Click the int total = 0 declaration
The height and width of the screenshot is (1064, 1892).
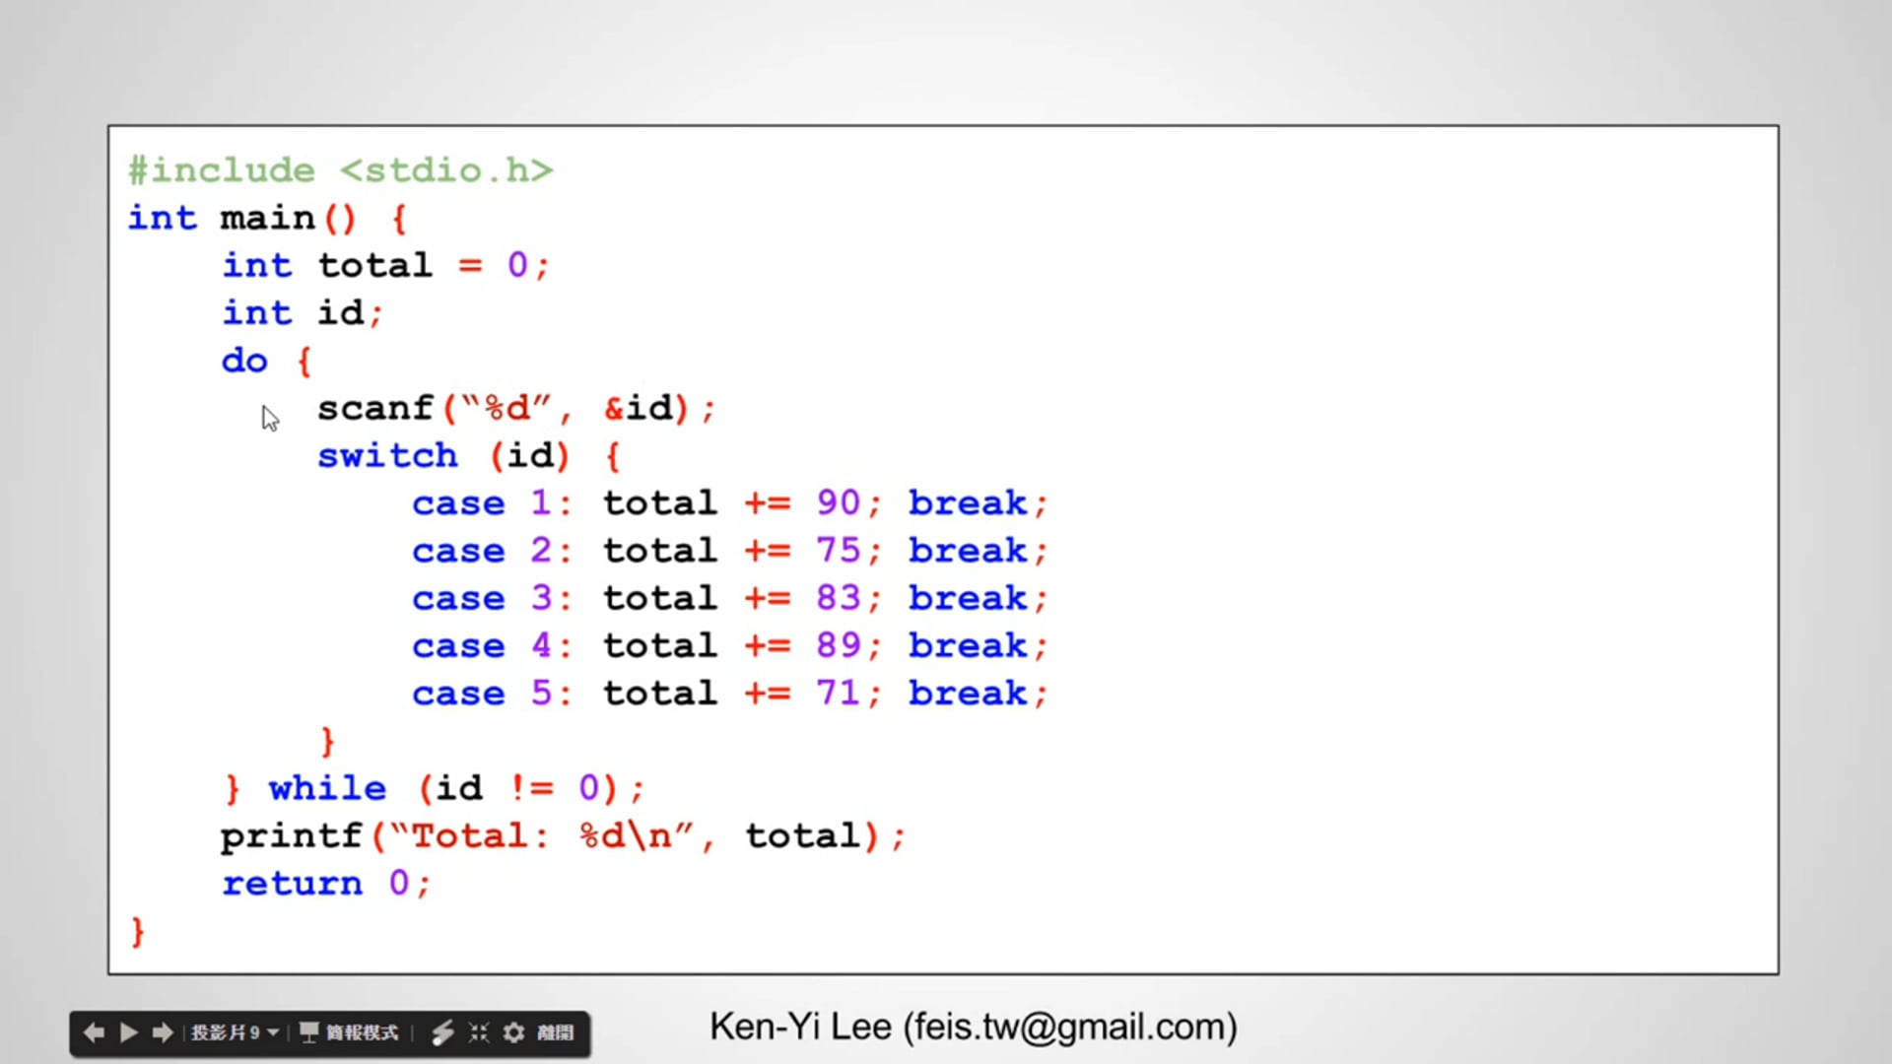click(384, 265)
